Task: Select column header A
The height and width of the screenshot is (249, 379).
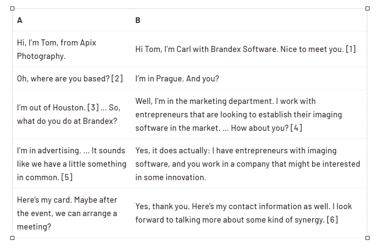Action: coord(20,20)
